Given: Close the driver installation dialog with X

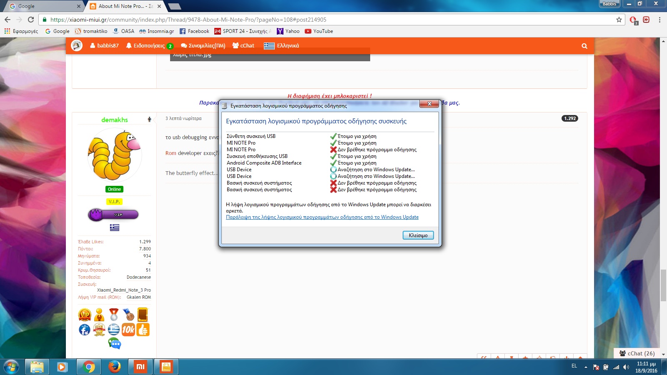Looking at the screenshot, I should coord(429,104).
